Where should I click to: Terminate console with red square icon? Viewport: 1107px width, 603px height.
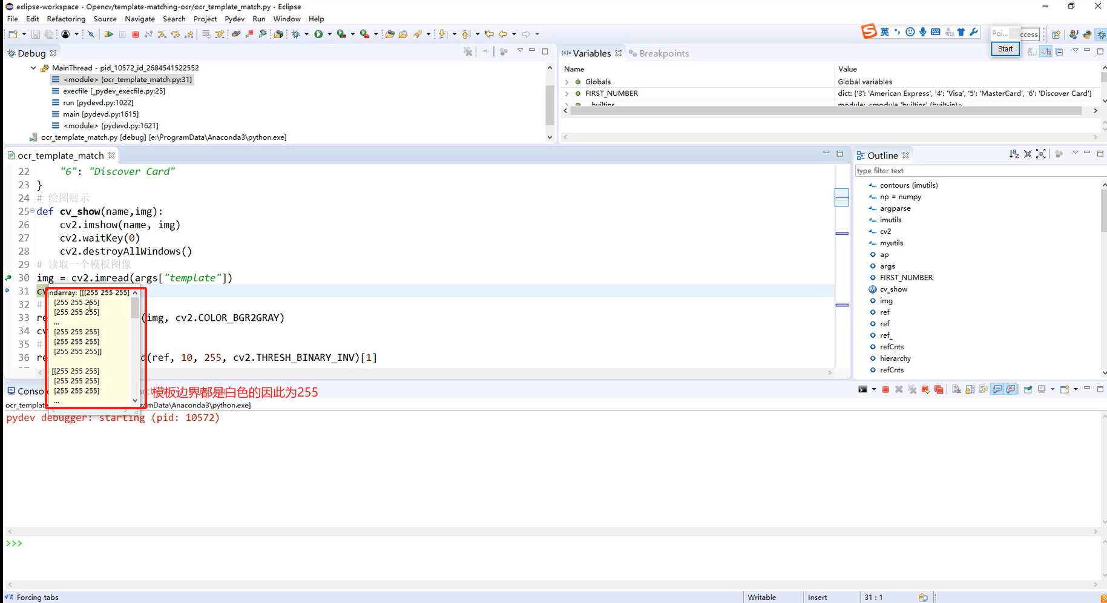click(x=885, y=389)
